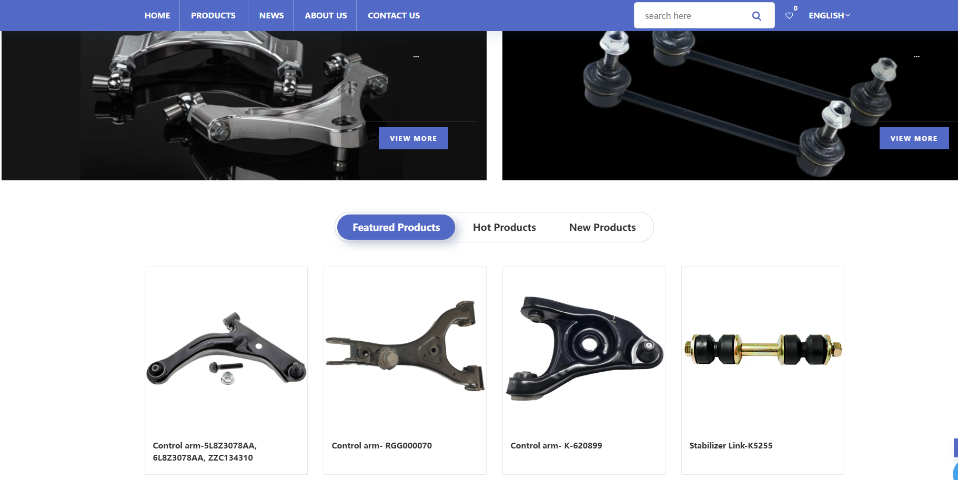Switch to the New Products tab
The image size is (958, 480).
tap(602, 227)
